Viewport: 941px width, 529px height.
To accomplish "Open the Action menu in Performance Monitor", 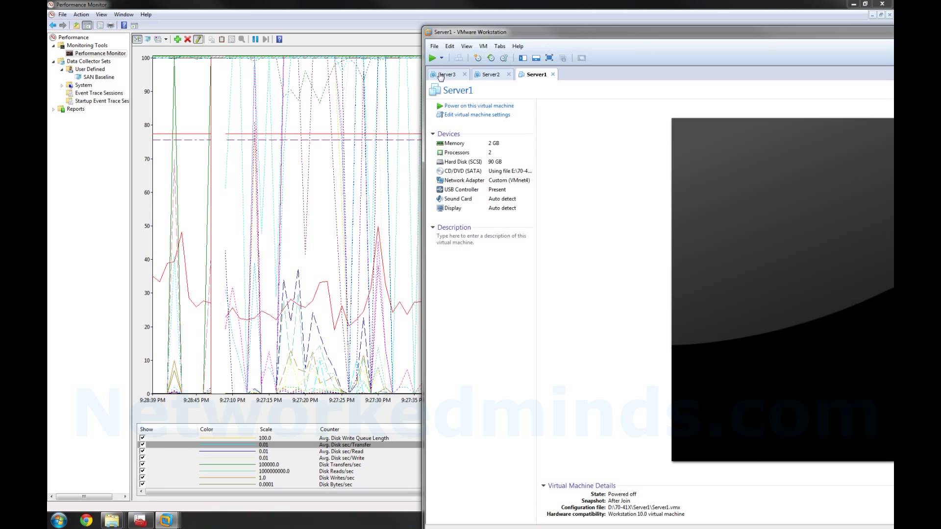I will (x=81, y=15).
